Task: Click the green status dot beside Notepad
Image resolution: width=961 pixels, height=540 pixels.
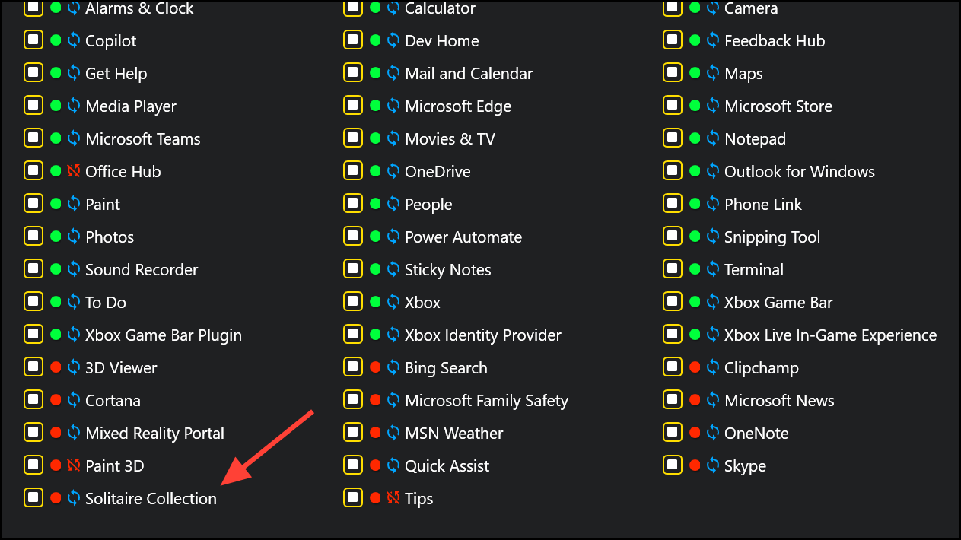Action: pos(695,138)
